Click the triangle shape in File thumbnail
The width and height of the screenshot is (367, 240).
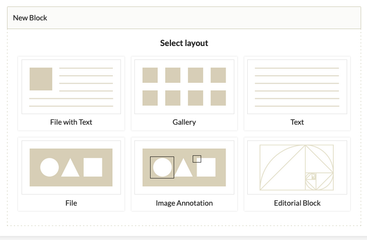coord(70,169)
